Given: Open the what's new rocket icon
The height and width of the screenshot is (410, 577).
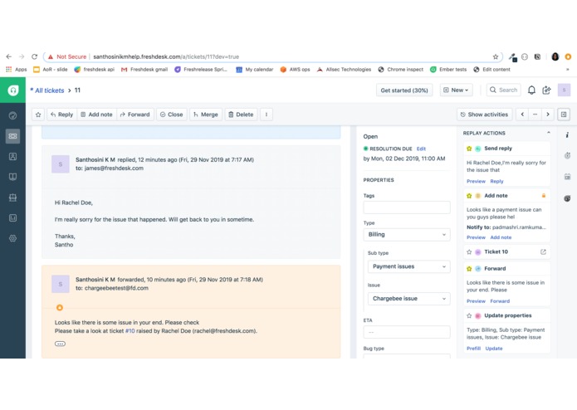Looking at the screenshot, I should click(x=547, y=90).
